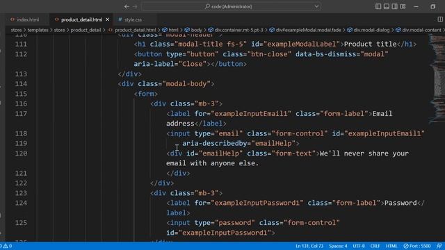Change indentation via Spaces: 4

338,246
